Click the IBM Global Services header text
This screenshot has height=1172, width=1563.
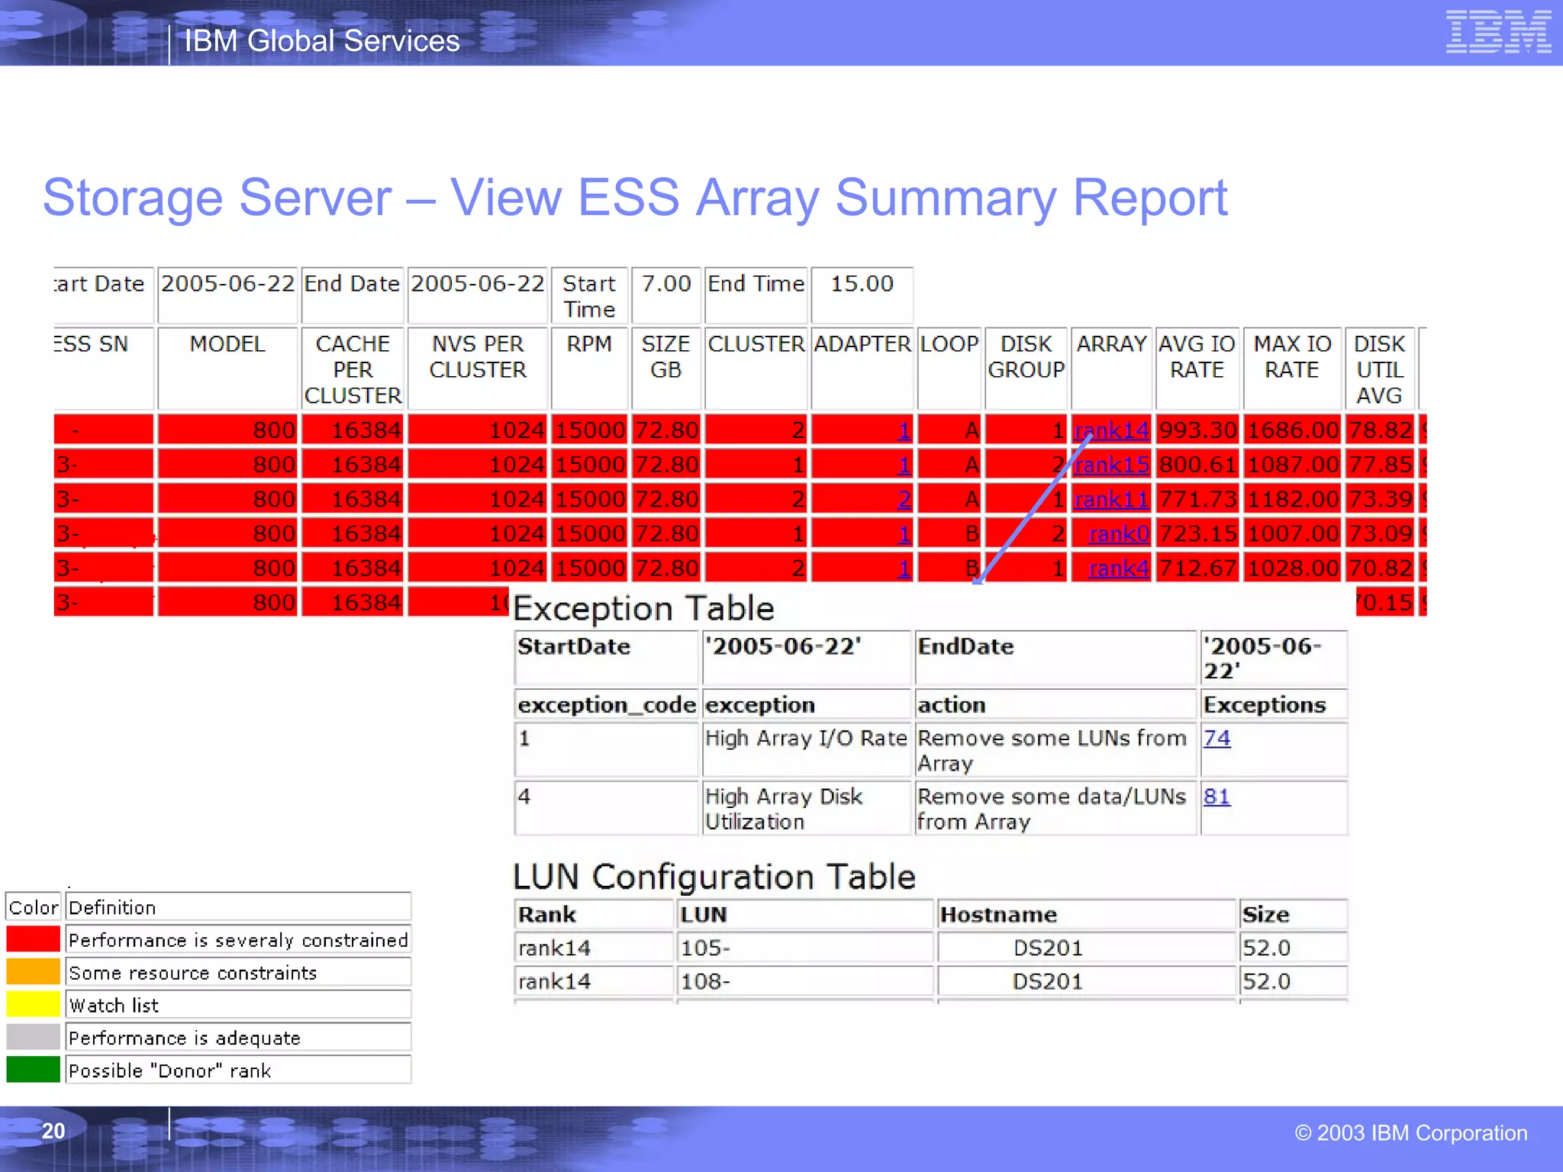point(322,40)
